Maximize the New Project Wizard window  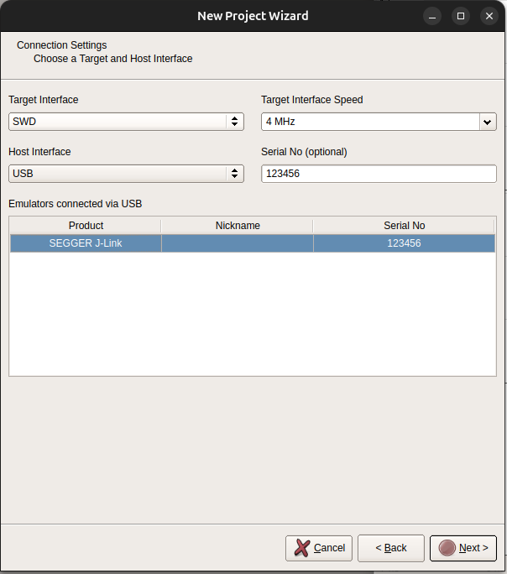pyautogui.click(x=460, y=16)
